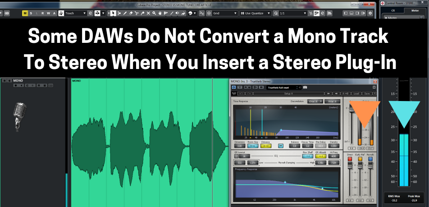Choose the Erase tool

pos(131,13)
